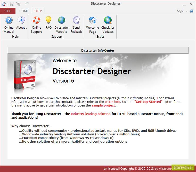Open the sample project link
The height and width of the screenshot is (172, 196).
(103, 105)
